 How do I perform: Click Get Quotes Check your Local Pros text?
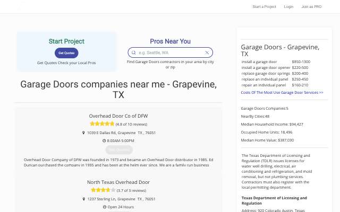(66, 63)
